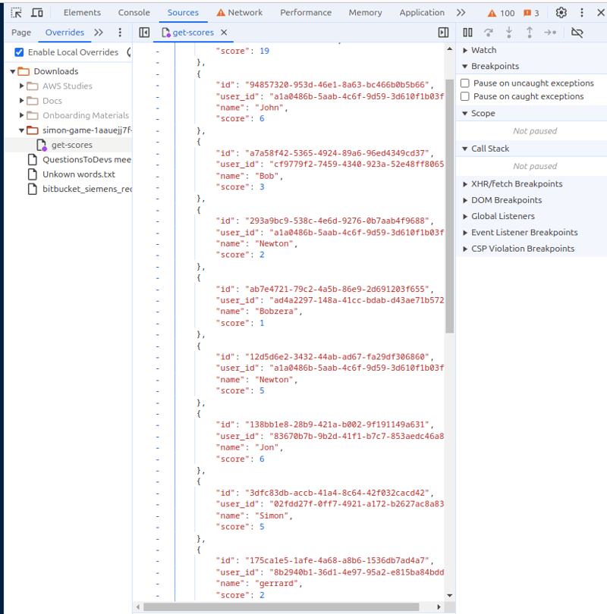Click scroll-down arrow of code editor

(x=449, y=595)
